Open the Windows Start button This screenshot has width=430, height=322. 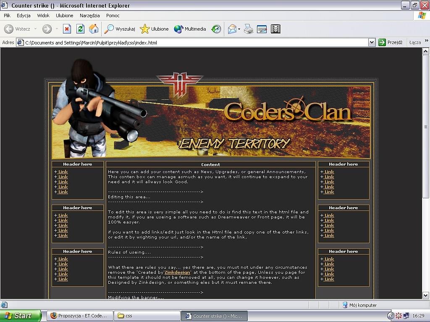20,316
